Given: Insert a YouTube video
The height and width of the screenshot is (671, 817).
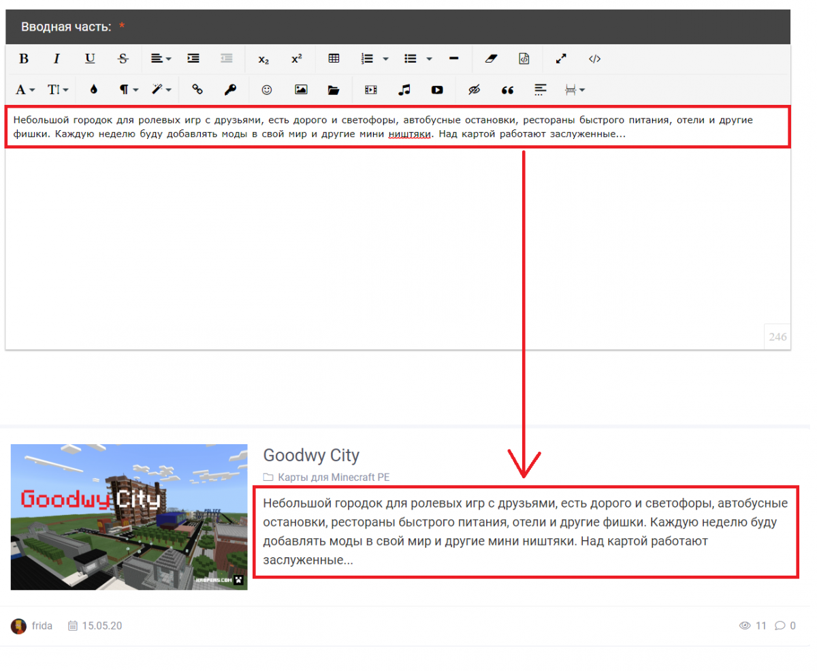Looking at the screenshot, I should tap(437, 89).
